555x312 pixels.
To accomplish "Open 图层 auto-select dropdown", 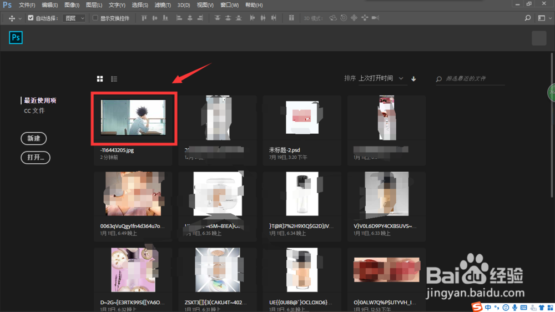I will click(74, 18).
